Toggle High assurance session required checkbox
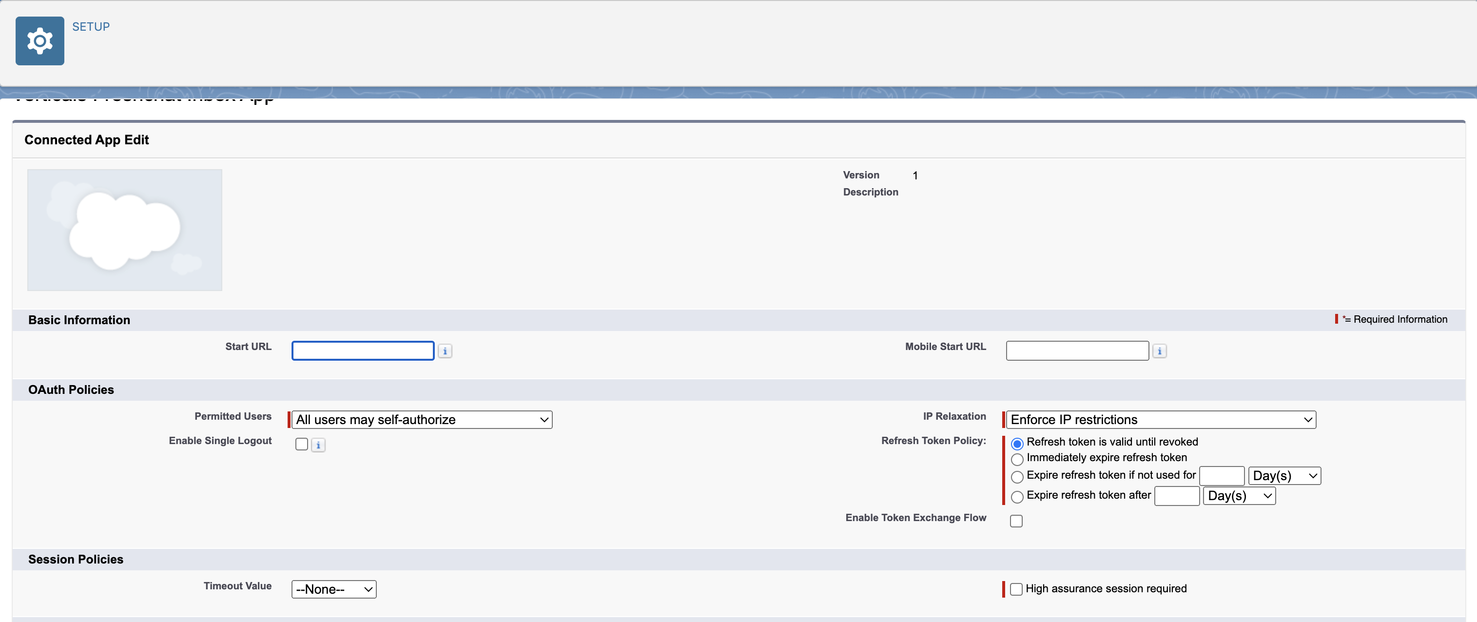 point(1015,589)
